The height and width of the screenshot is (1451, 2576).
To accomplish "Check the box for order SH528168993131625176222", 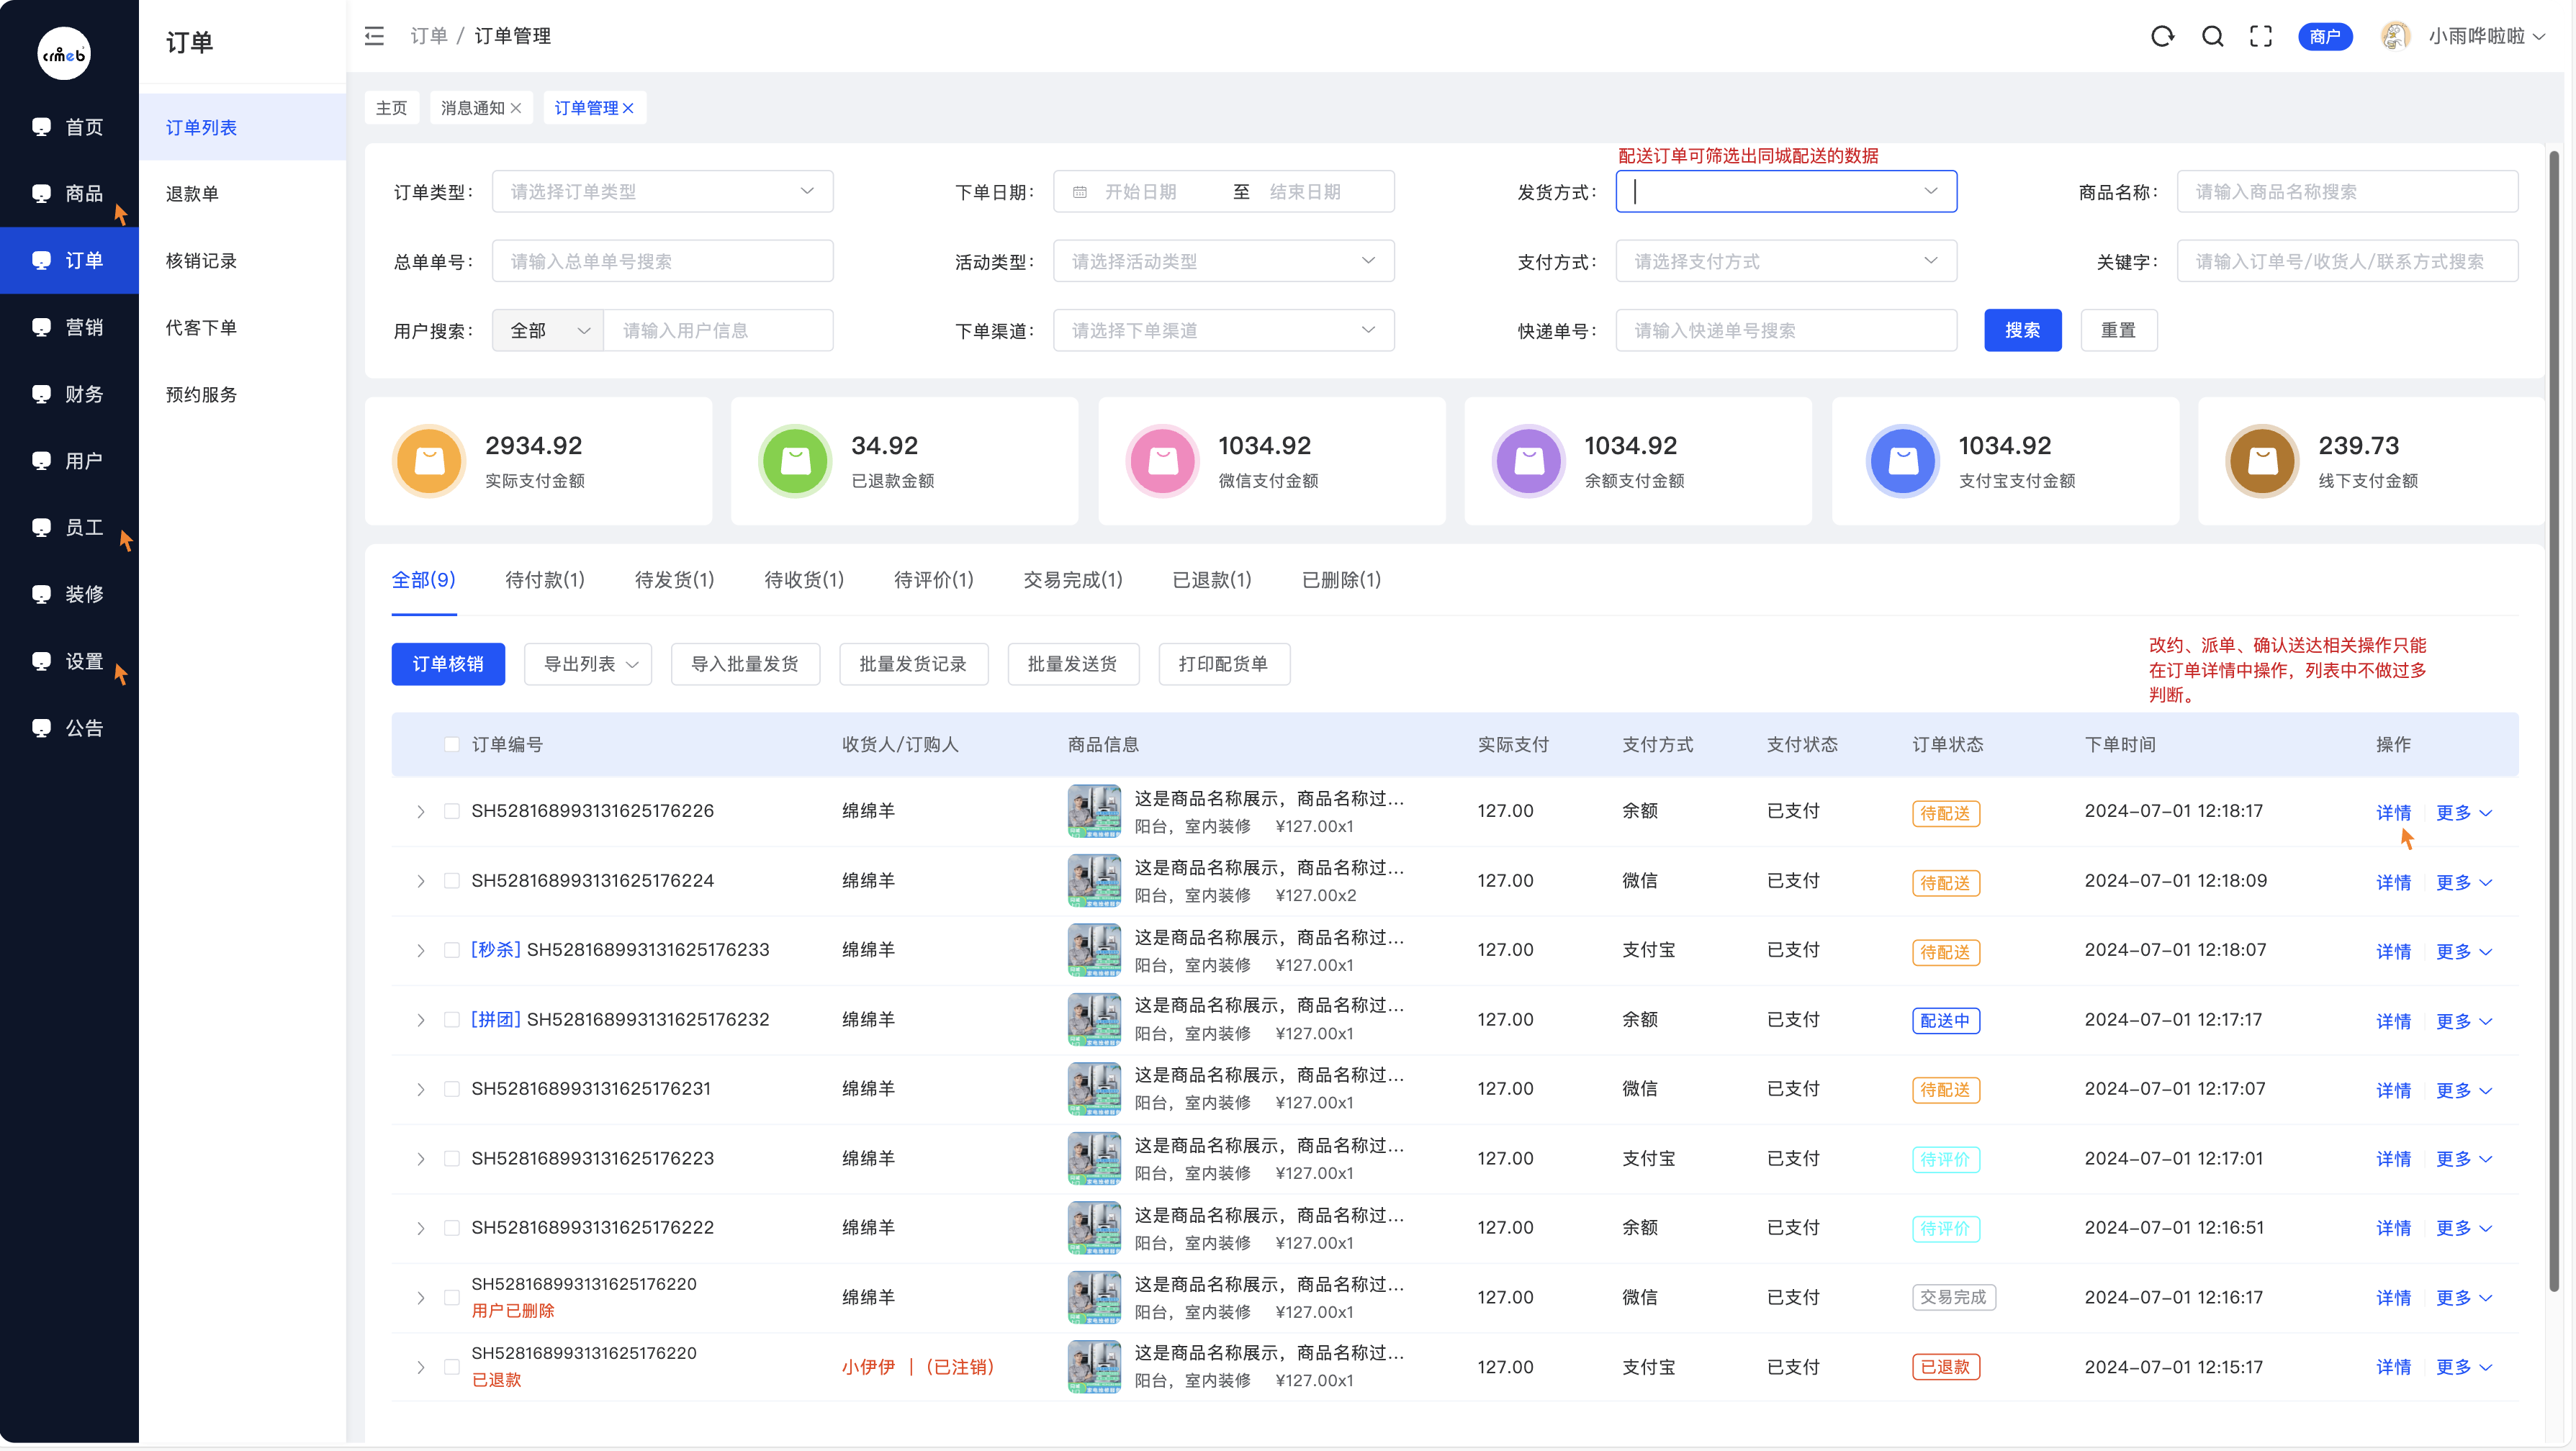I will click(x=452, y=1228).
